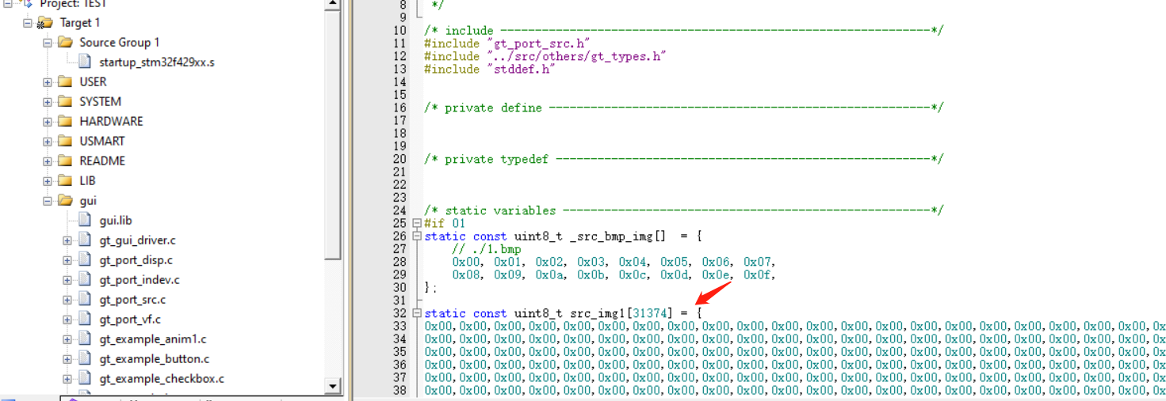Image resolution: width=1166 pixels, height=401 pixels.
Task: Expand the USMART group
Action: (48, 142)
